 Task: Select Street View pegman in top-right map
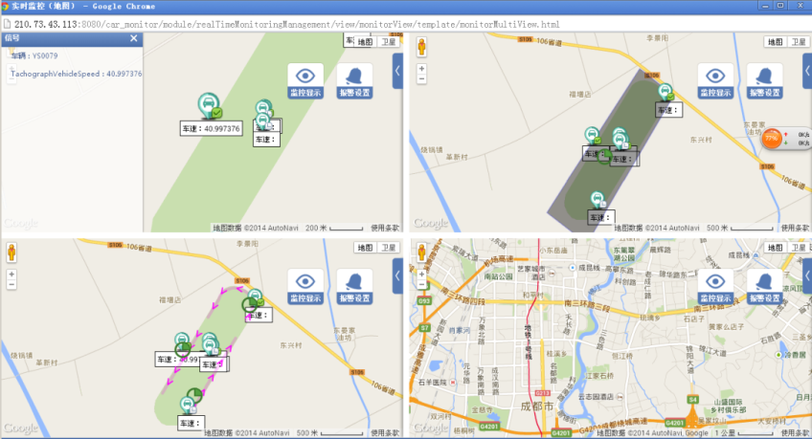pos(421,47)
